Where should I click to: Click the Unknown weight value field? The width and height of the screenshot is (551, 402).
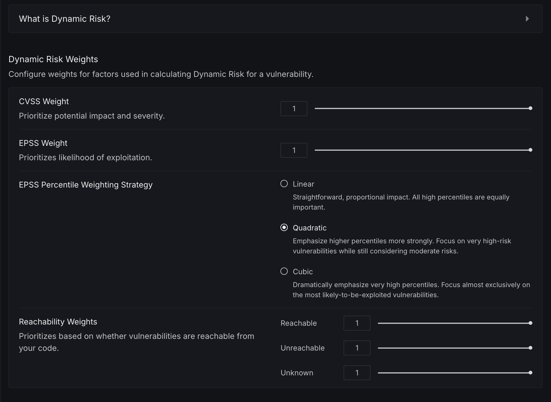[x=357, y=373]
